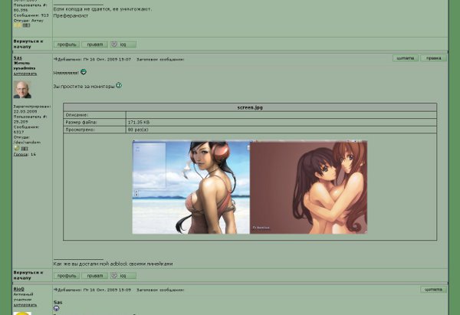Click the "icq" button under the top post
This screenshot has width=460, height=315.
point(123,44)
